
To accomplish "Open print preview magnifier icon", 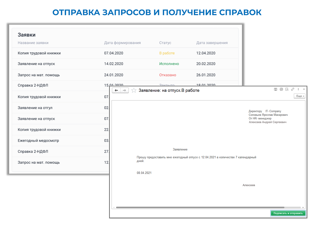I will 287,89.
